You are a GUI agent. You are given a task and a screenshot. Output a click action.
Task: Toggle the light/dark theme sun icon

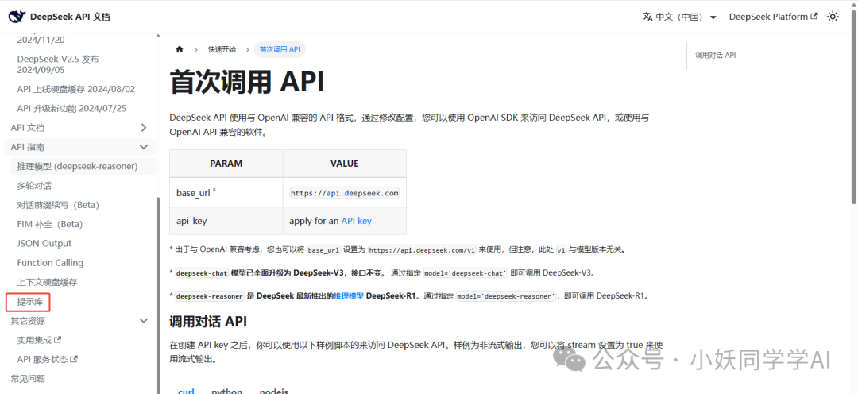coord(833,17)
